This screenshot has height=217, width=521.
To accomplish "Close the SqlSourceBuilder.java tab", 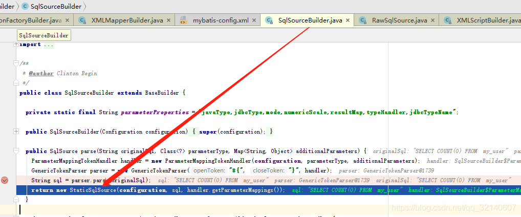I will 348,20.
